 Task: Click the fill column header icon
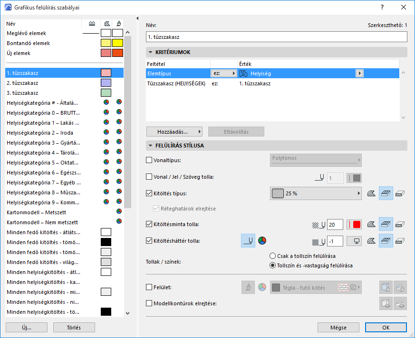point(107,24)
